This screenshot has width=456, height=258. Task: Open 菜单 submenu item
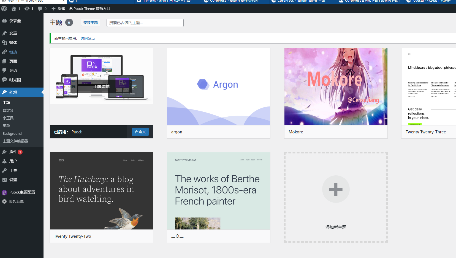pyautogui.click(x=6, y=126)
